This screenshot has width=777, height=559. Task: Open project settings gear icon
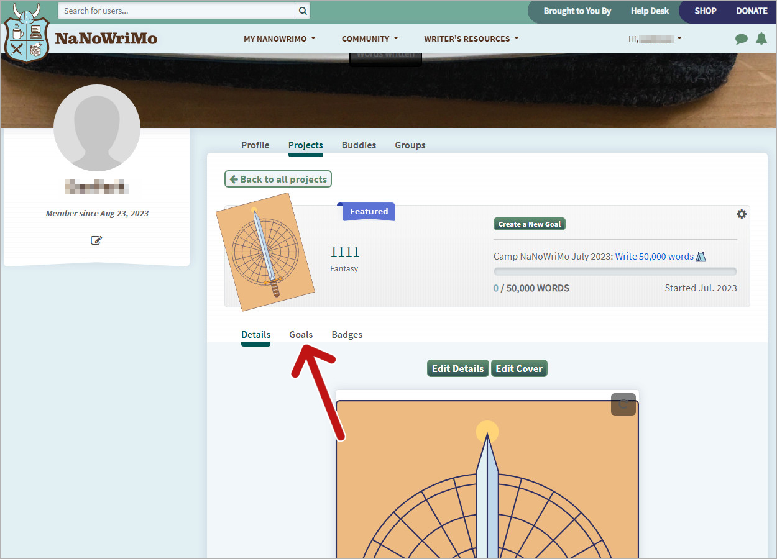point(742,214)
